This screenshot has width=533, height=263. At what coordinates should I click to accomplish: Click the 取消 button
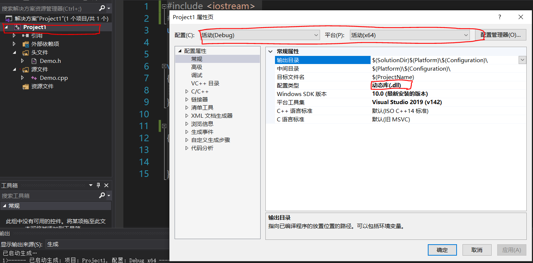(477, 250)
